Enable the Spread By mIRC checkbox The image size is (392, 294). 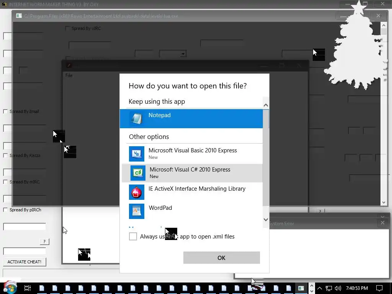click(x=5, y=182)
